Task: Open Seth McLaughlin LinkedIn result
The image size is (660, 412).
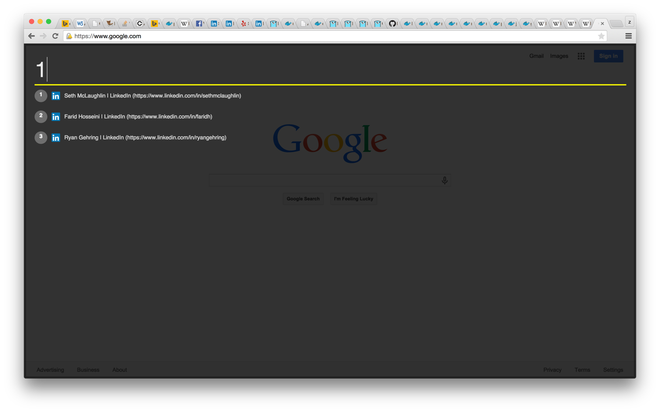Action: pos(153,96)
